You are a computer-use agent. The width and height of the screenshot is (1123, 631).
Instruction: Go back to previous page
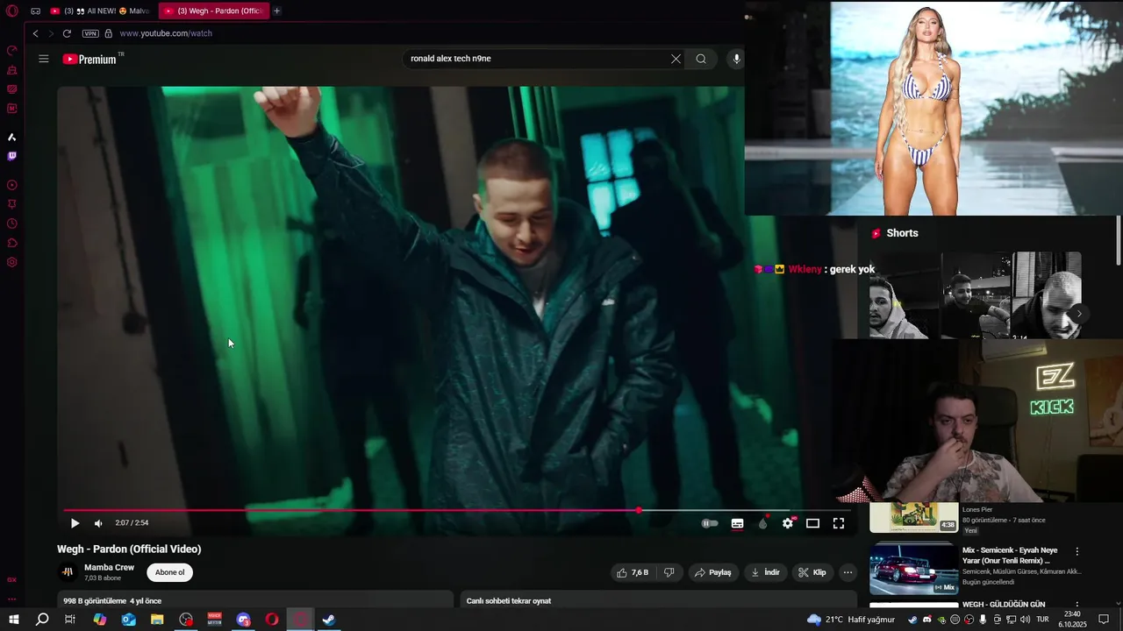[x=35, y=33]
